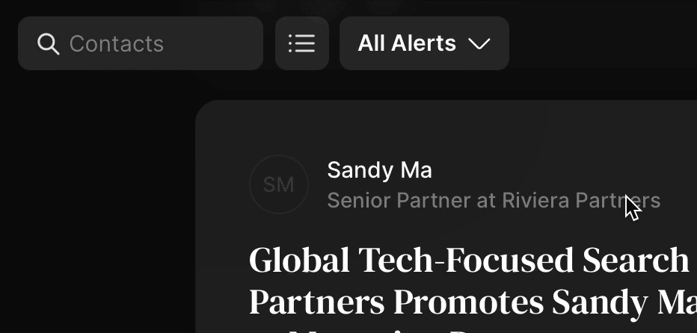Viewport: 697px width, 333px height.
Task: Click the SM initials avatar
Action: (279, 184)
